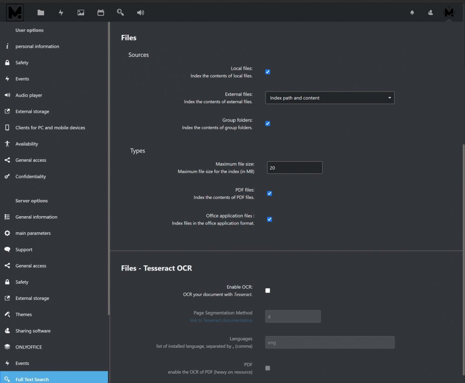Open user options External storage section
The image size is (465, 383).
[x=54, y=112]
